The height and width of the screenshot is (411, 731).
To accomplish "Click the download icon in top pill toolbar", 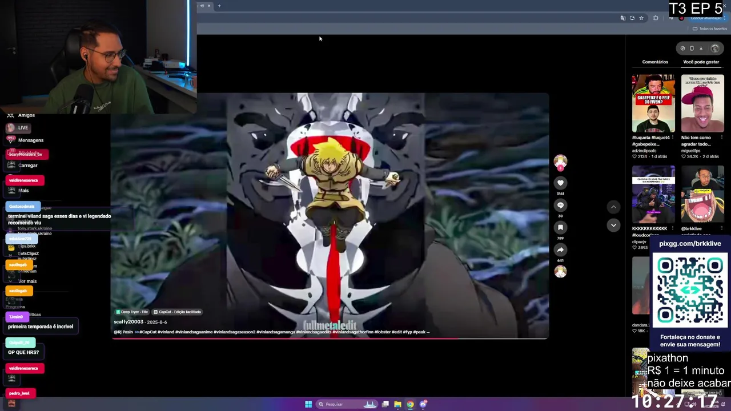I will [x=701, y=49].
